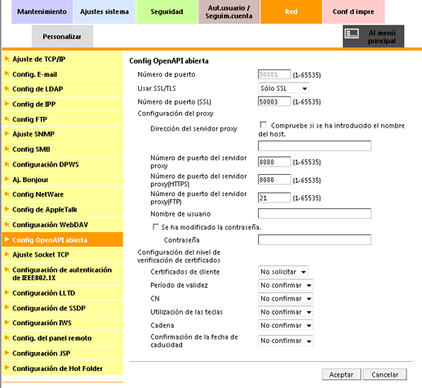Expand the Utilización de las teclas dropdown
Screen dimensions: 422x388
[x=286, y=312]
